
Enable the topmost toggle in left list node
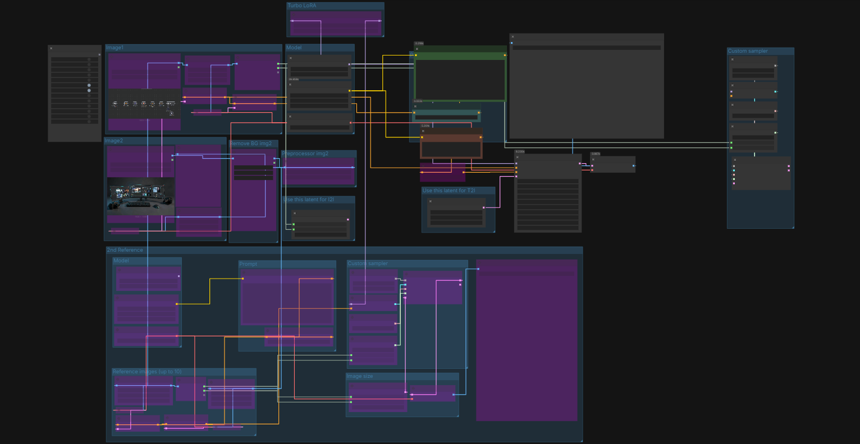(89, 59)
